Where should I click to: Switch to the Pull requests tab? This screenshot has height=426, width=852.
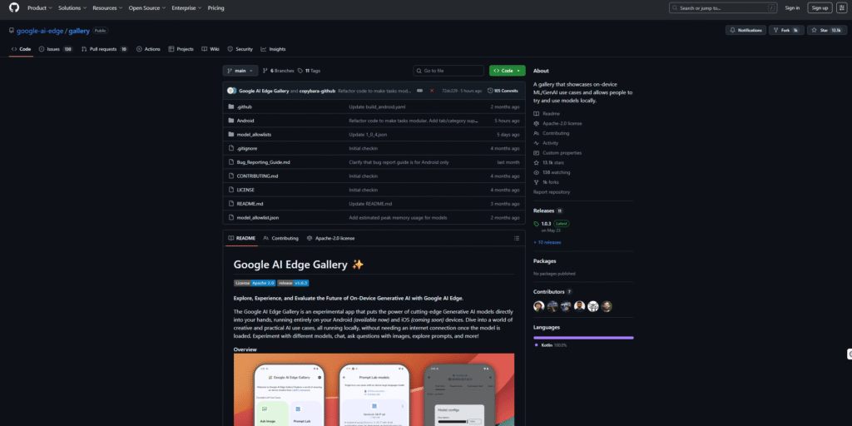click(x=104, y=49)
